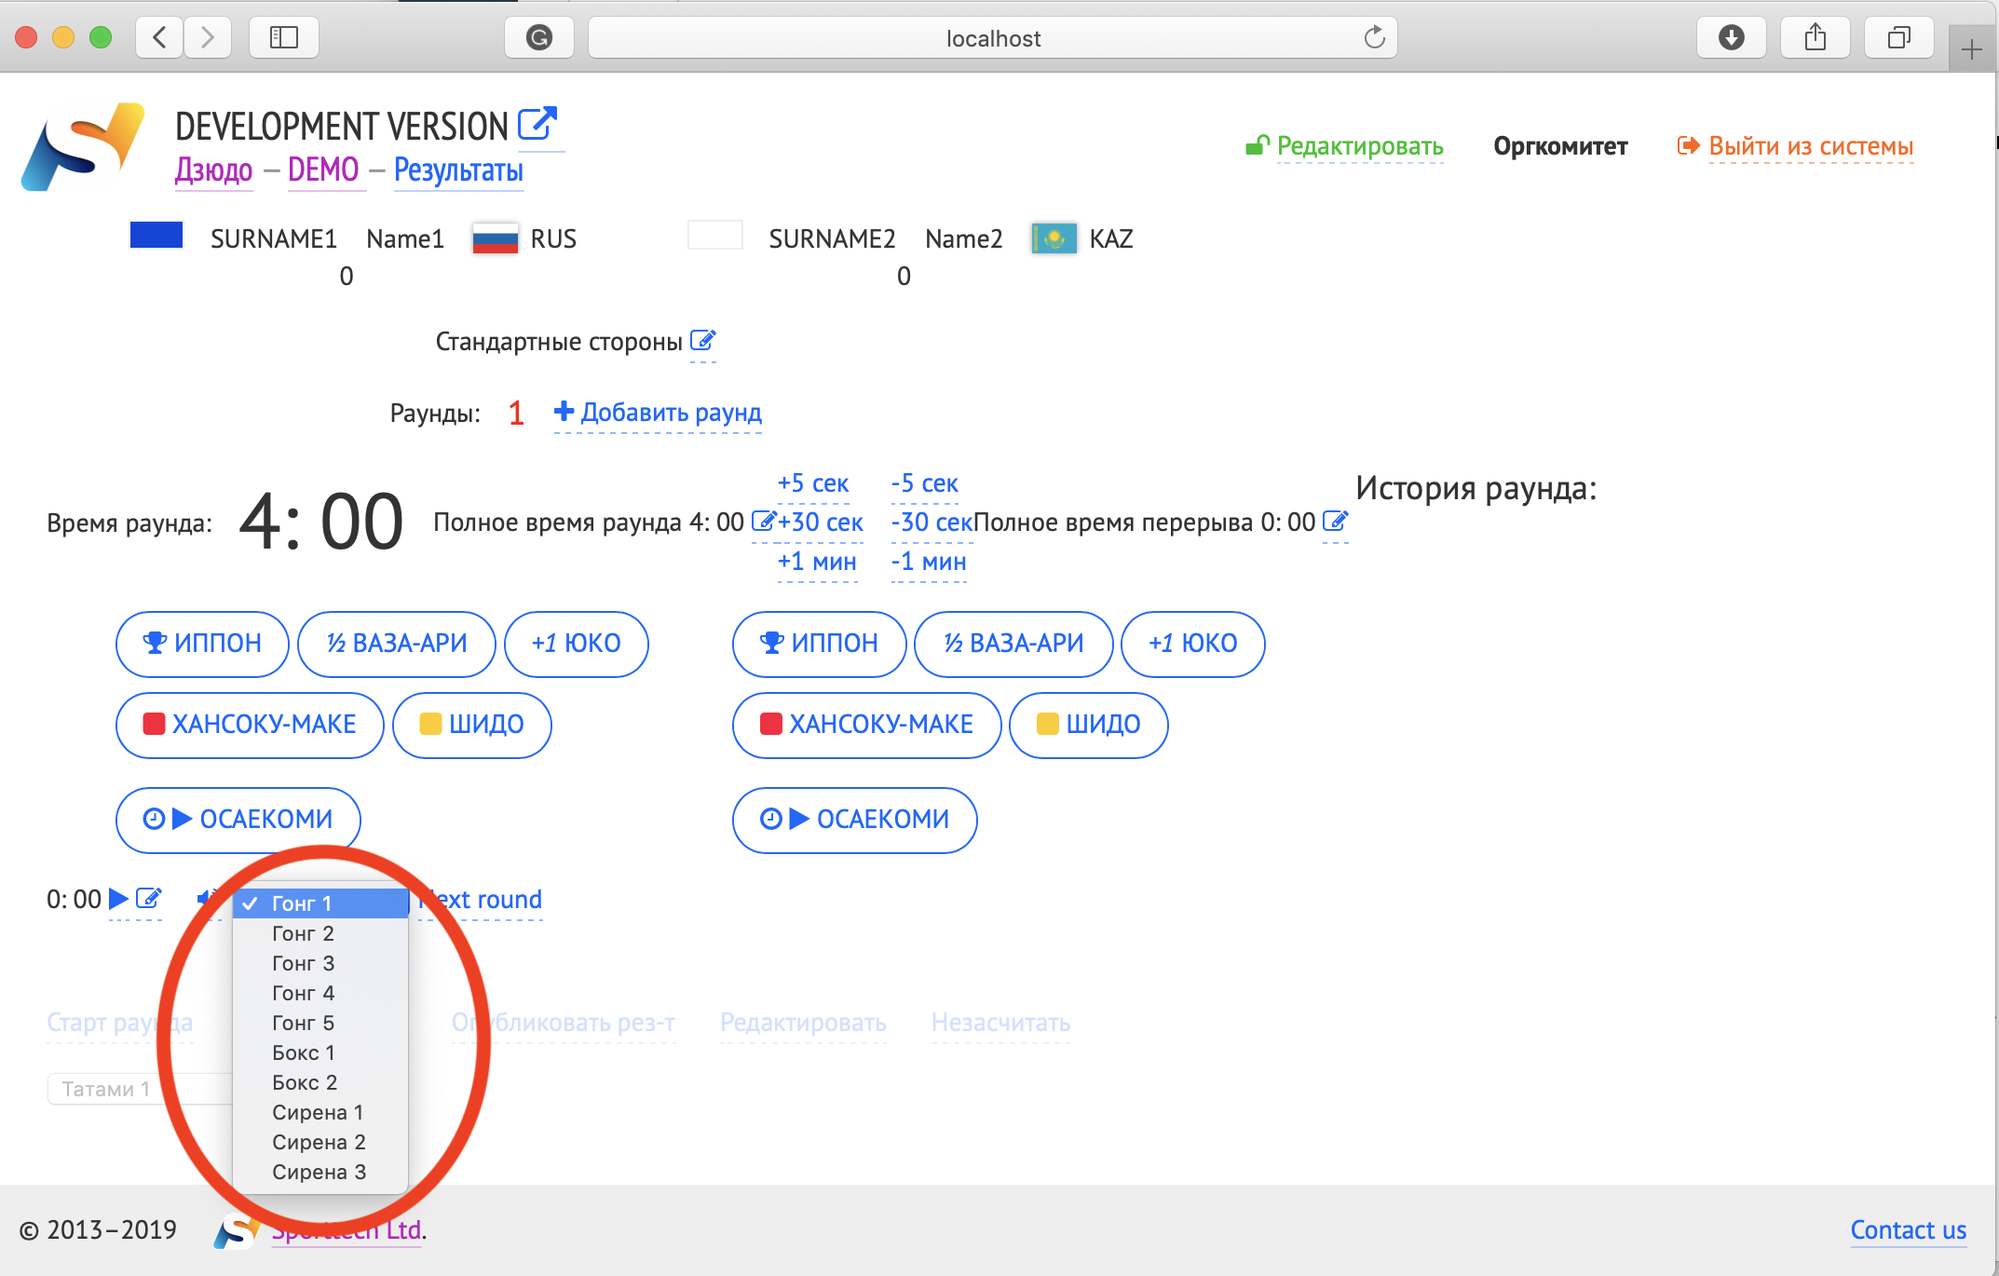Viewport: 1999px width, 1276px height.
Task: Choose Сирена 2 in the sound list
Action: pyautogui.click(x=319, y=1142)
